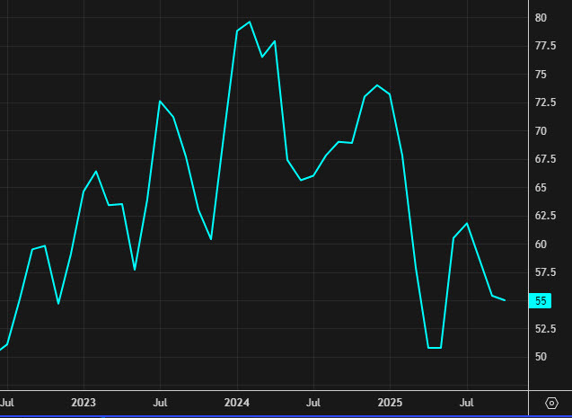Click the blue horizontal scrollbar at bottom
The height and width of the screenshot is (418, 572).
tap(269, 415)
